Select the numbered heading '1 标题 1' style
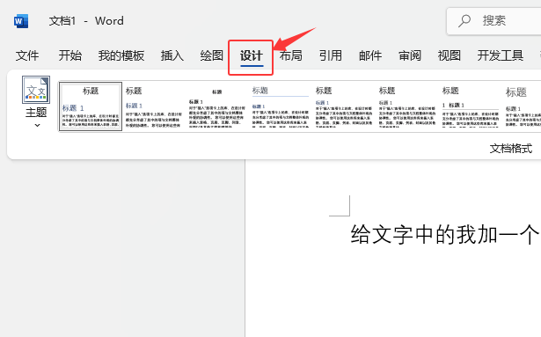Screen dimensions: 541x337 [x=471, y=106]
